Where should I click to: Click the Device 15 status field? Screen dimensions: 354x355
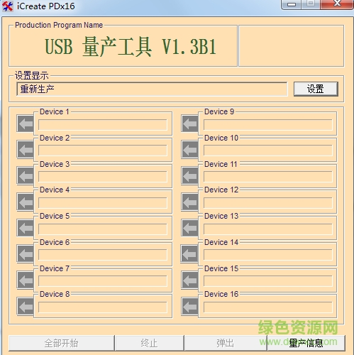[268, 281]
